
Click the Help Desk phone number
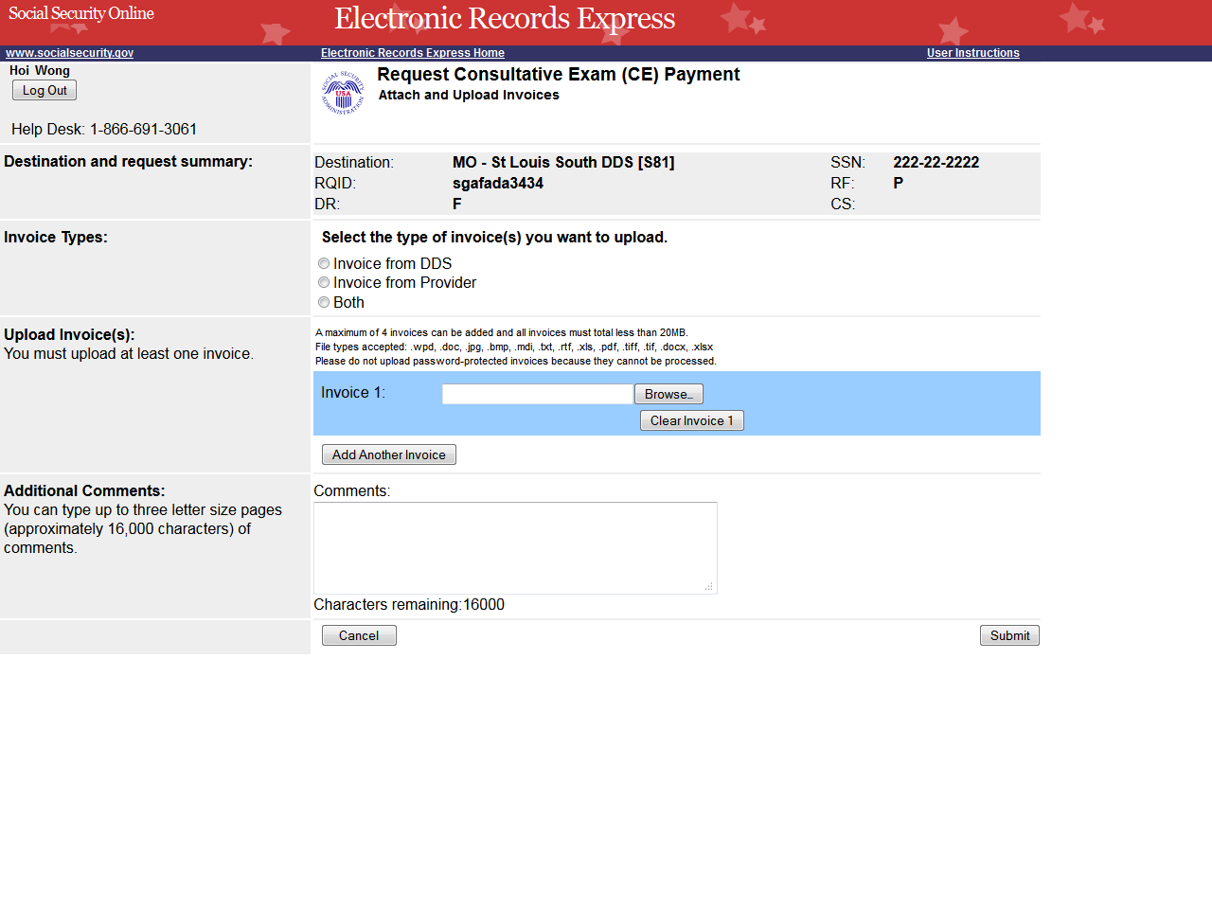point(143,130)
